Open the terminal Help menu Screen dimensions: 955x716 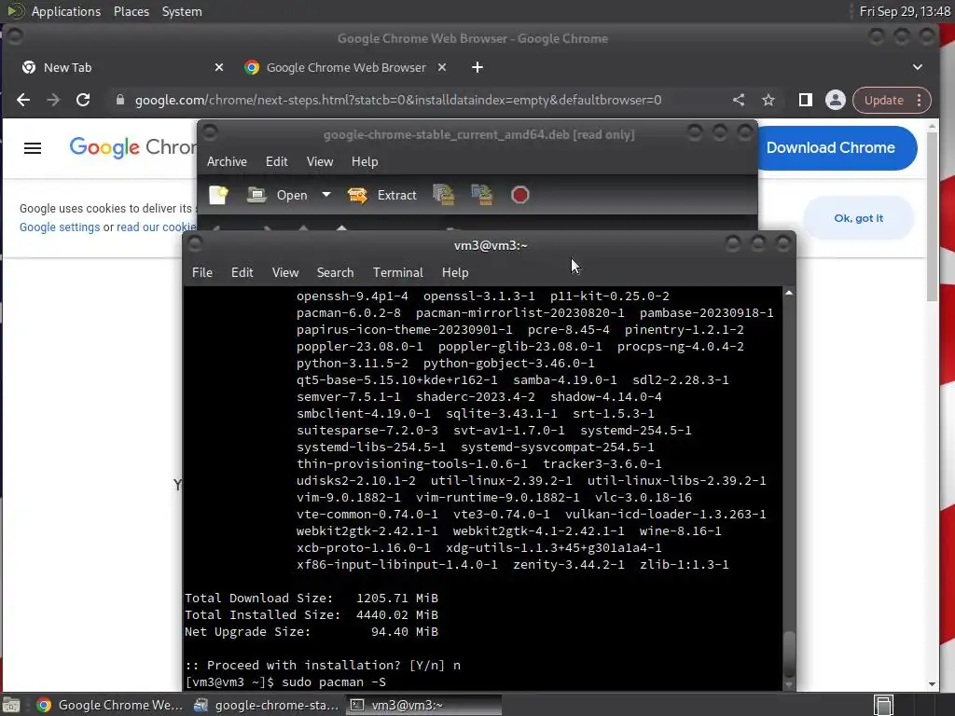455,272
